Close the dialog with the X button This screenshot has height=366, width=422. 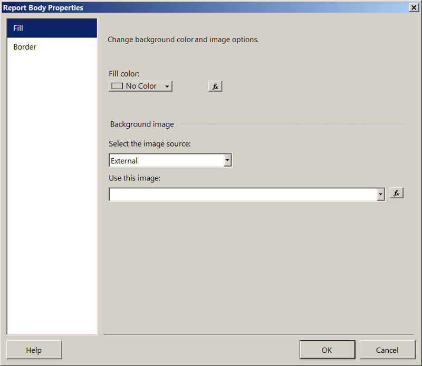[x=414, y=7]
